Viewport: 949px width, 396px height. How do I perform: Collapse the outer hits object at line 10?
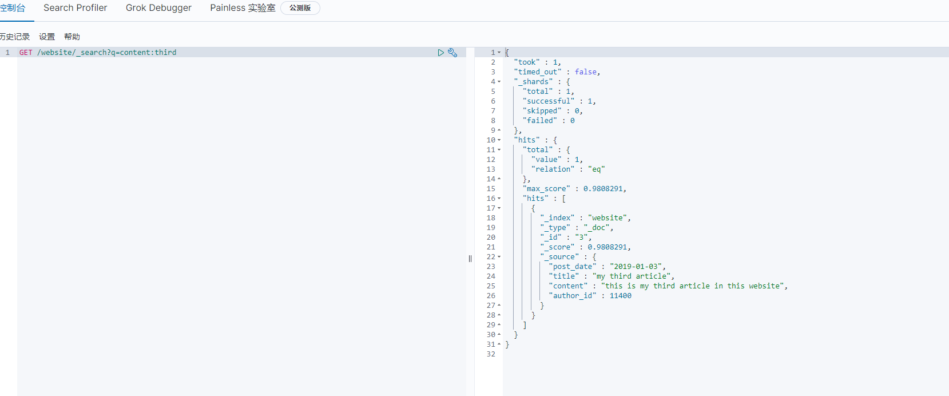click(499, 140)
